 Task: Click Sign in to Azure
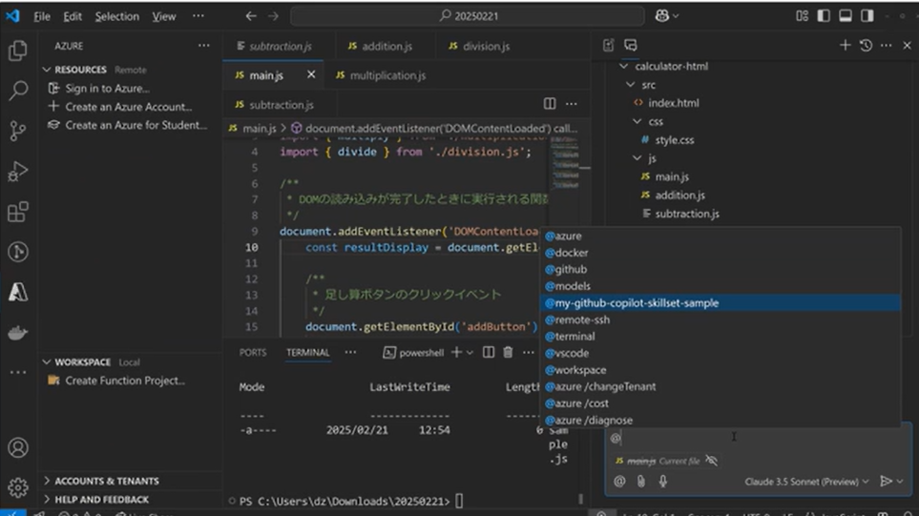click(x=107, y=89)
